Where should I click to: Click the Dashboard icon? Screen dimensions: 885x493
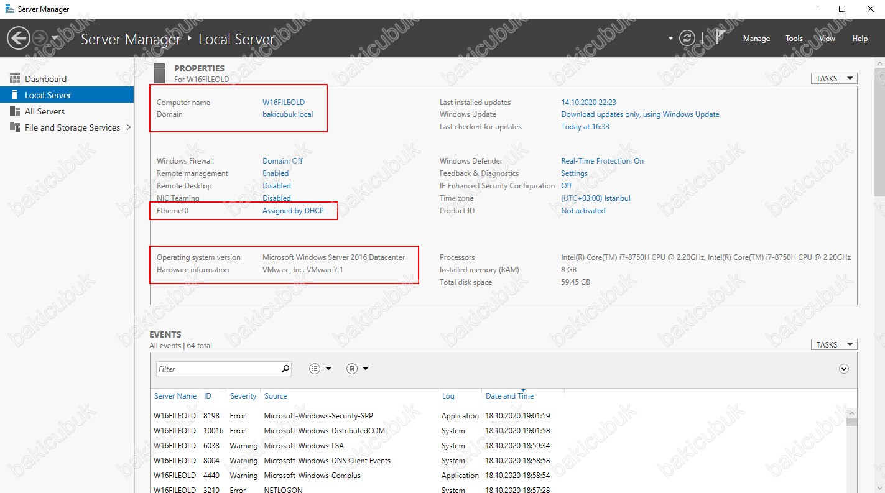(15, 78)
